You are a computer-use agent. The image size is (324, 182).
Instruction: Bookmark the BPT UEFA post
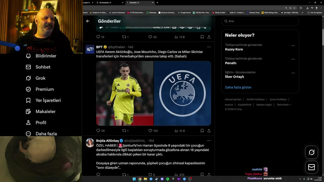click(202, 131)
